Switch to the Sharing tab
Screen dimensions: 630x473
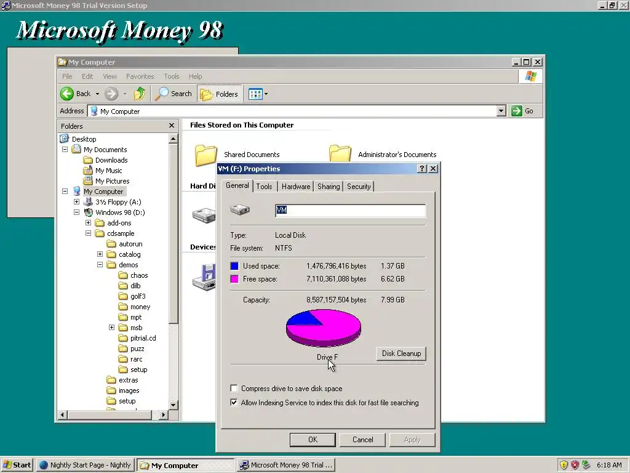point(329,187)
